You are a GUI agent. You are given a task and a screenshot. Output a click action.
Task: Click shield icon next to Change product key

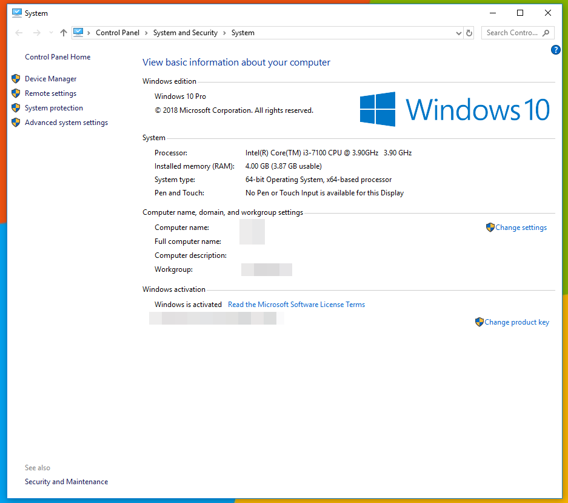pos(479,322)
